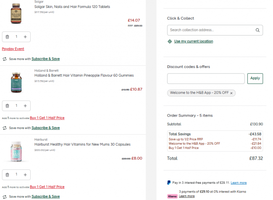This screenshot has height=200, width=273.
Task: Click the Subscribe & Save refresh icon under Solgar
Action: pyautogui.click(x=5, y=59)
